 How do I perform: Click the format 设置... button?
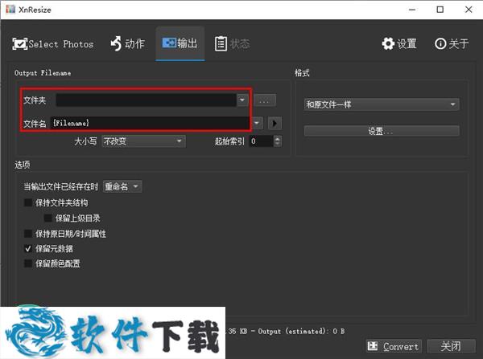[x=381, y=131]
